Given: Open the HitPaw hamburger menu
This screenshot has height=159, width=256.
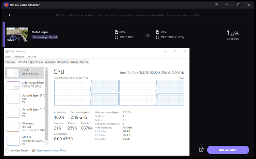Looking at the screenshot, I should 217,5.
